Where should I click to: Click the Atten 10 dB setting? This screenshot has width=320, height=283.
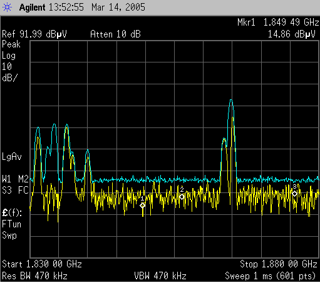point(115,34)
